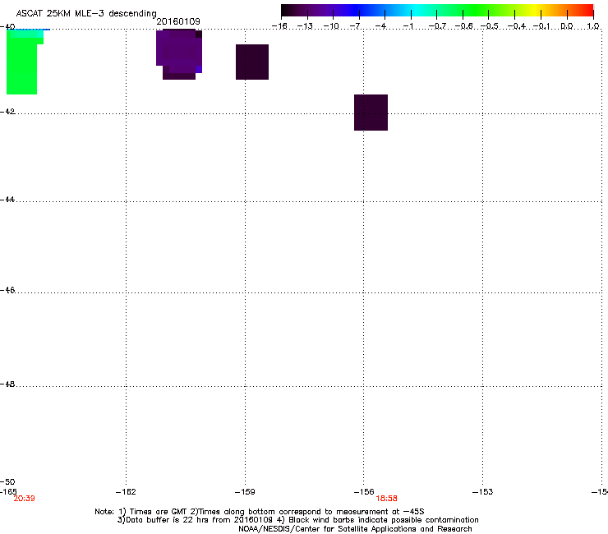
Task: Click the -165 longitude label
Action: pos(8,492)
